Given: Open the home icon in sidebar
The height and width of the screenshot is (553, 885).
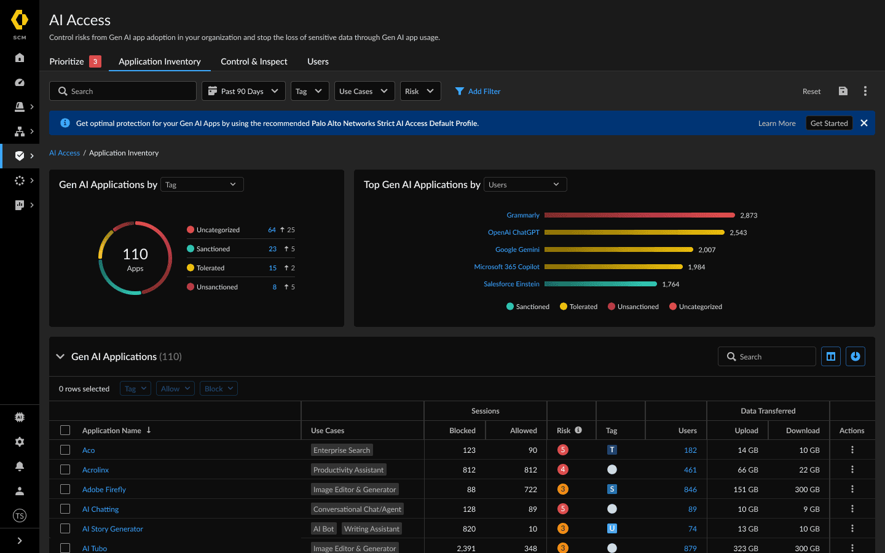Looking at the screenshot, I should [x=20, y=58].
